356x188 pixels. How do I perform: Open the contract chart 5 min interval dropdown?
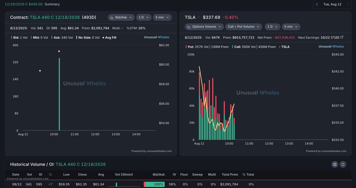click(162, 17)
